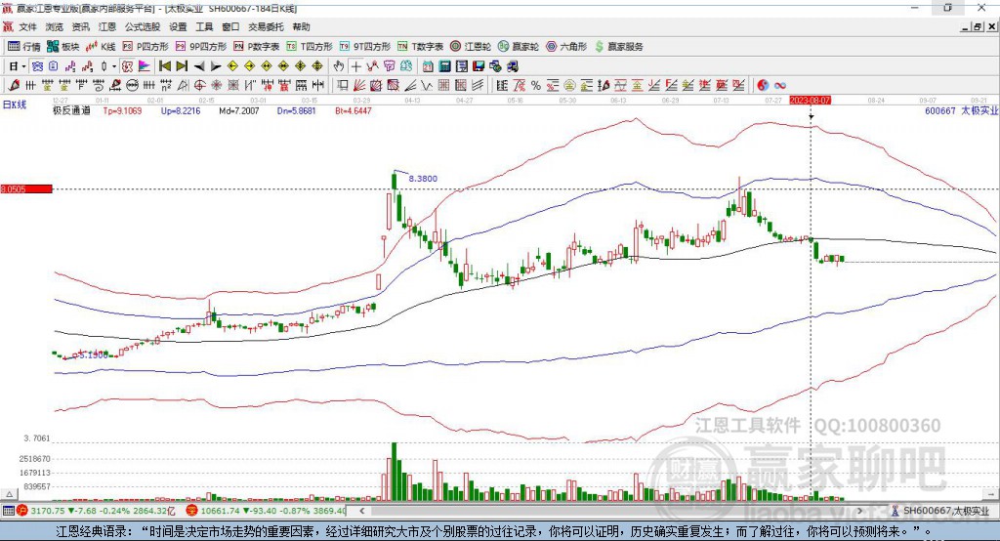Jump to last bar icon
This screenshot has width=1000, height=541.
182,66
